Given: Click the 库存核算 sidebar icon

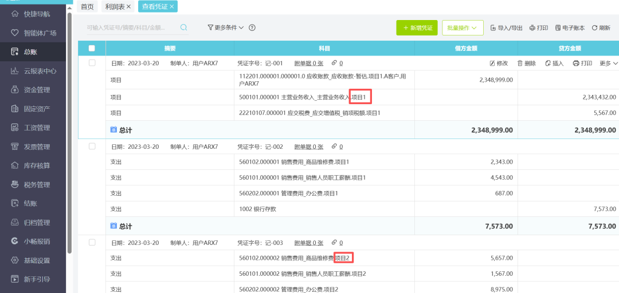Looking at the screenshot, I should coord(15,165).
